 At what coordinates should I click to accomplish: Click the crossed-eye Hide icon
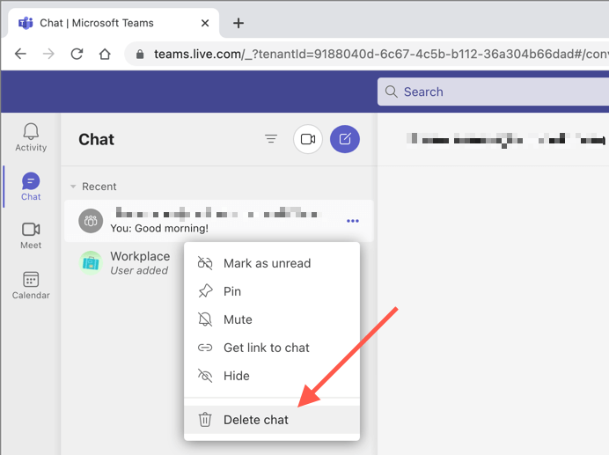pos(205,376)
